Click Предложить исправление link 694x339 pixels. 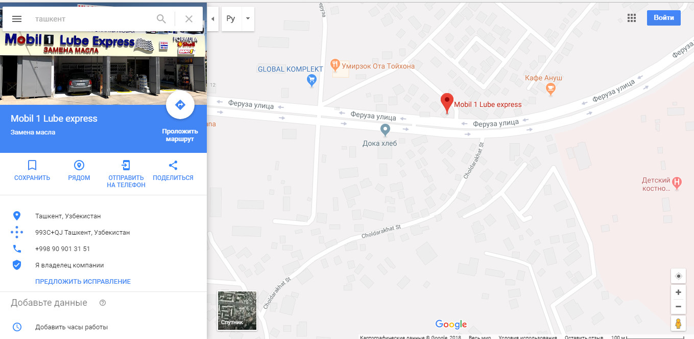tap(83, 282)
